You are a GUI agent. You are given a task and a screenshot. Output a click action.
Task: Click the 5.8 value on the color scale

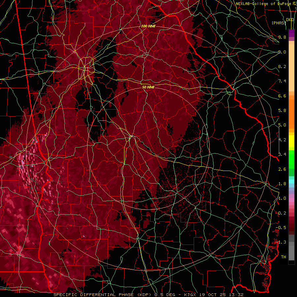pos(282,111)
